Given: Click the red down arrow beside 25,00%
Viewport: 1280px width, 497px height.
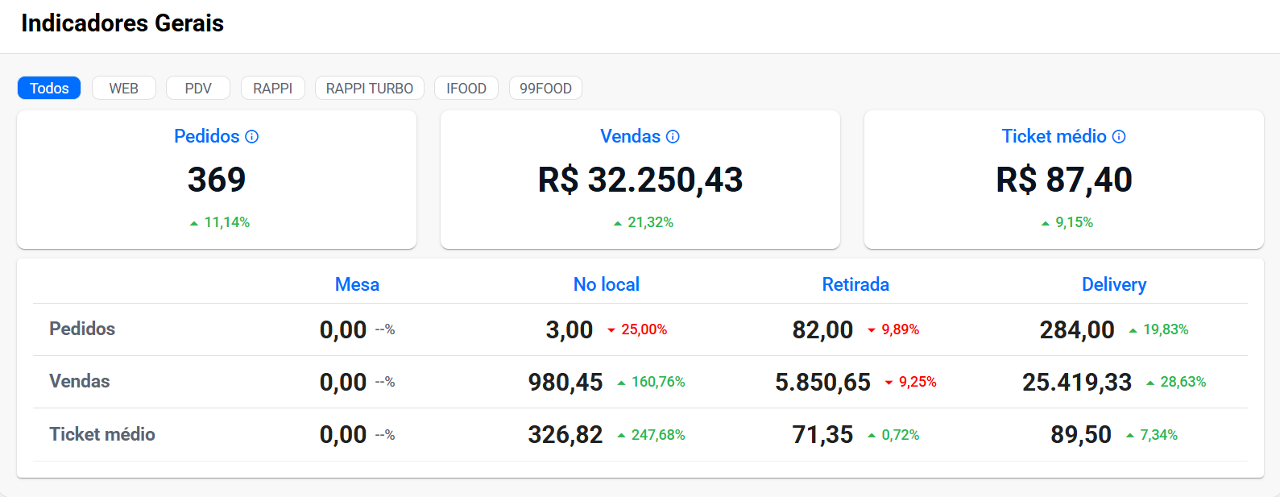Looking at the screenshot, I should pos(611,330).
